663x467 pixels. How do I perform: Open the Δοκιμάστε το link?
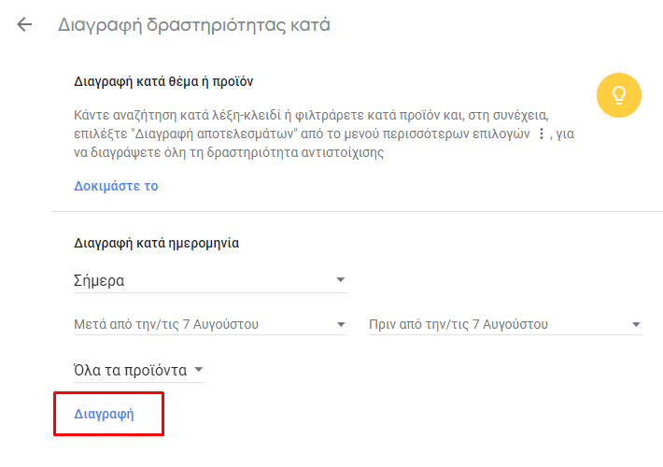pos(116,186)
